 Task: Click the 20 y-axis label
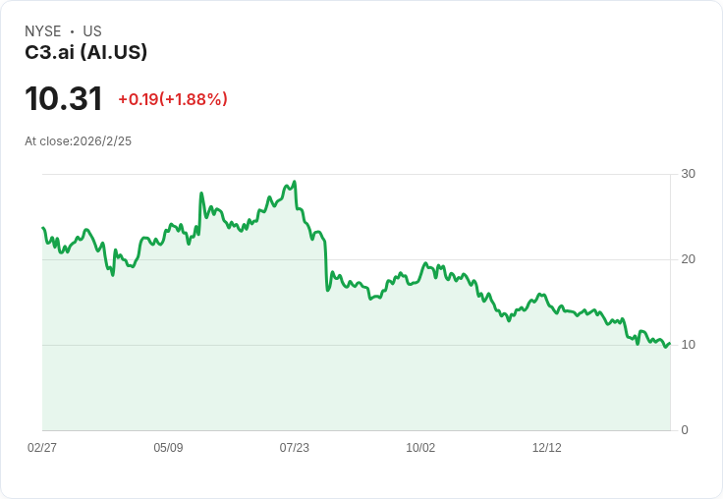click(x=688, y=259)
